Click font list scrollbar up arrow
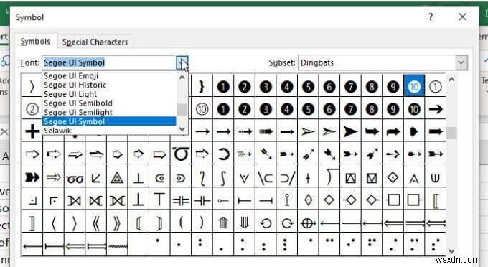The image size is (488, 267). (x=182, y=77)
